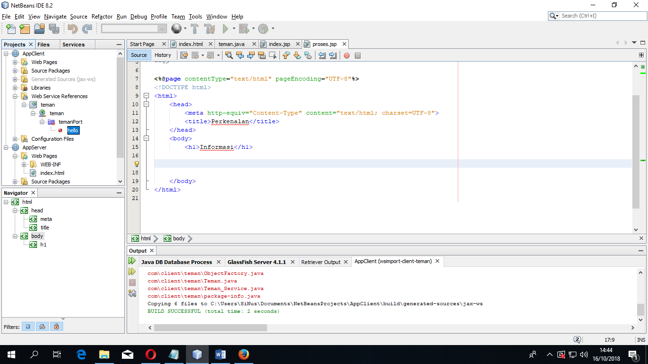Click the Shift Line Right editor icon

(x=333, y=55)
